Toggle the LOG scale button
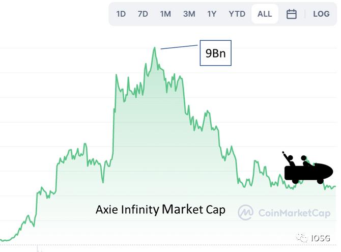Screen dimensions: 341x252 (x=321, y=14)
